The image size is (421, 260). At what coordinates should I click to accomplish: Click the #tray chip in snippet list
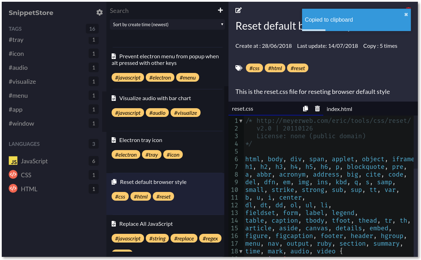tap(152, 155)
